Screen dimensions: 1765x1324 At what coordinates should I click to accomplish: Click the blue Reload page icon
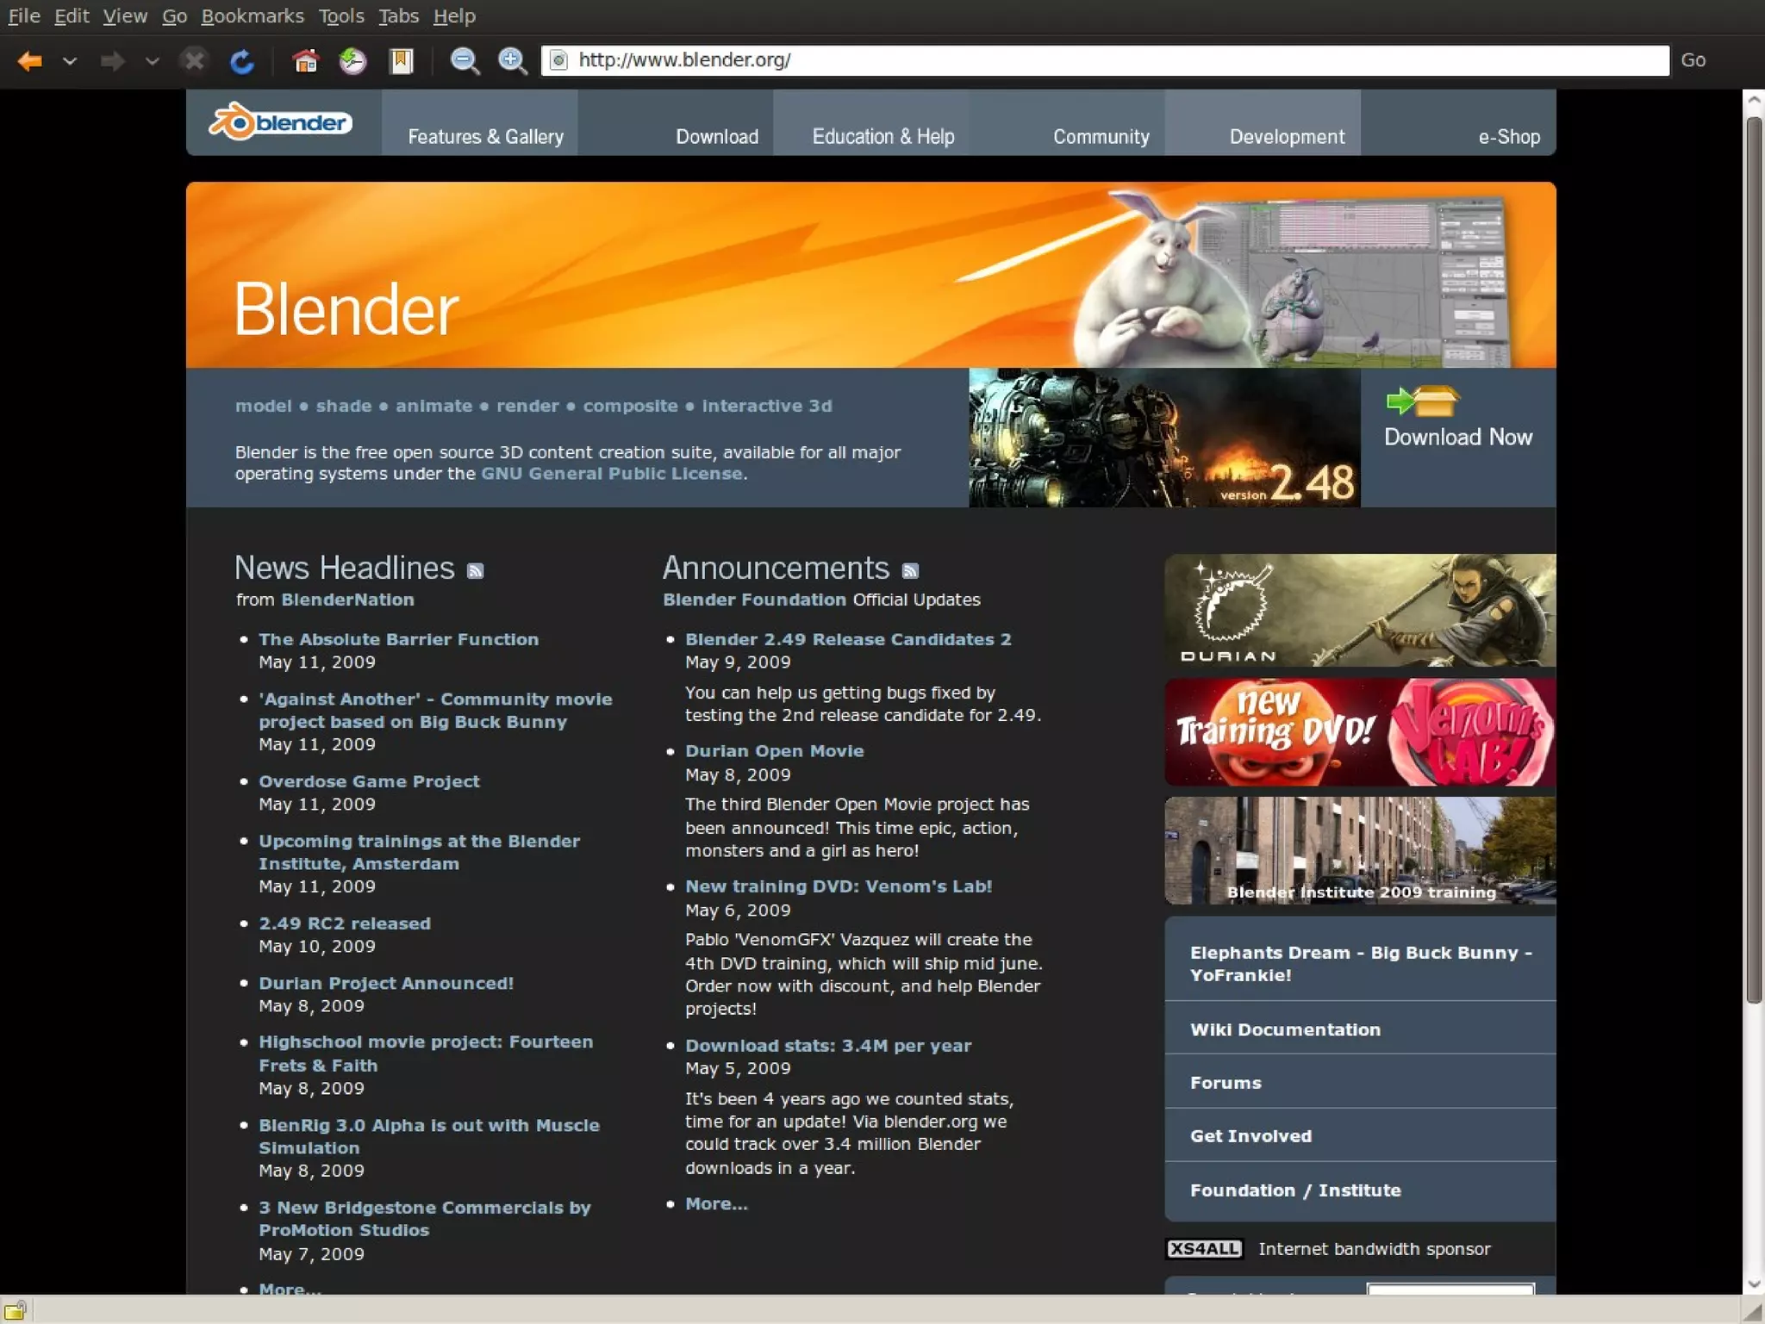(x=242, y=60)
